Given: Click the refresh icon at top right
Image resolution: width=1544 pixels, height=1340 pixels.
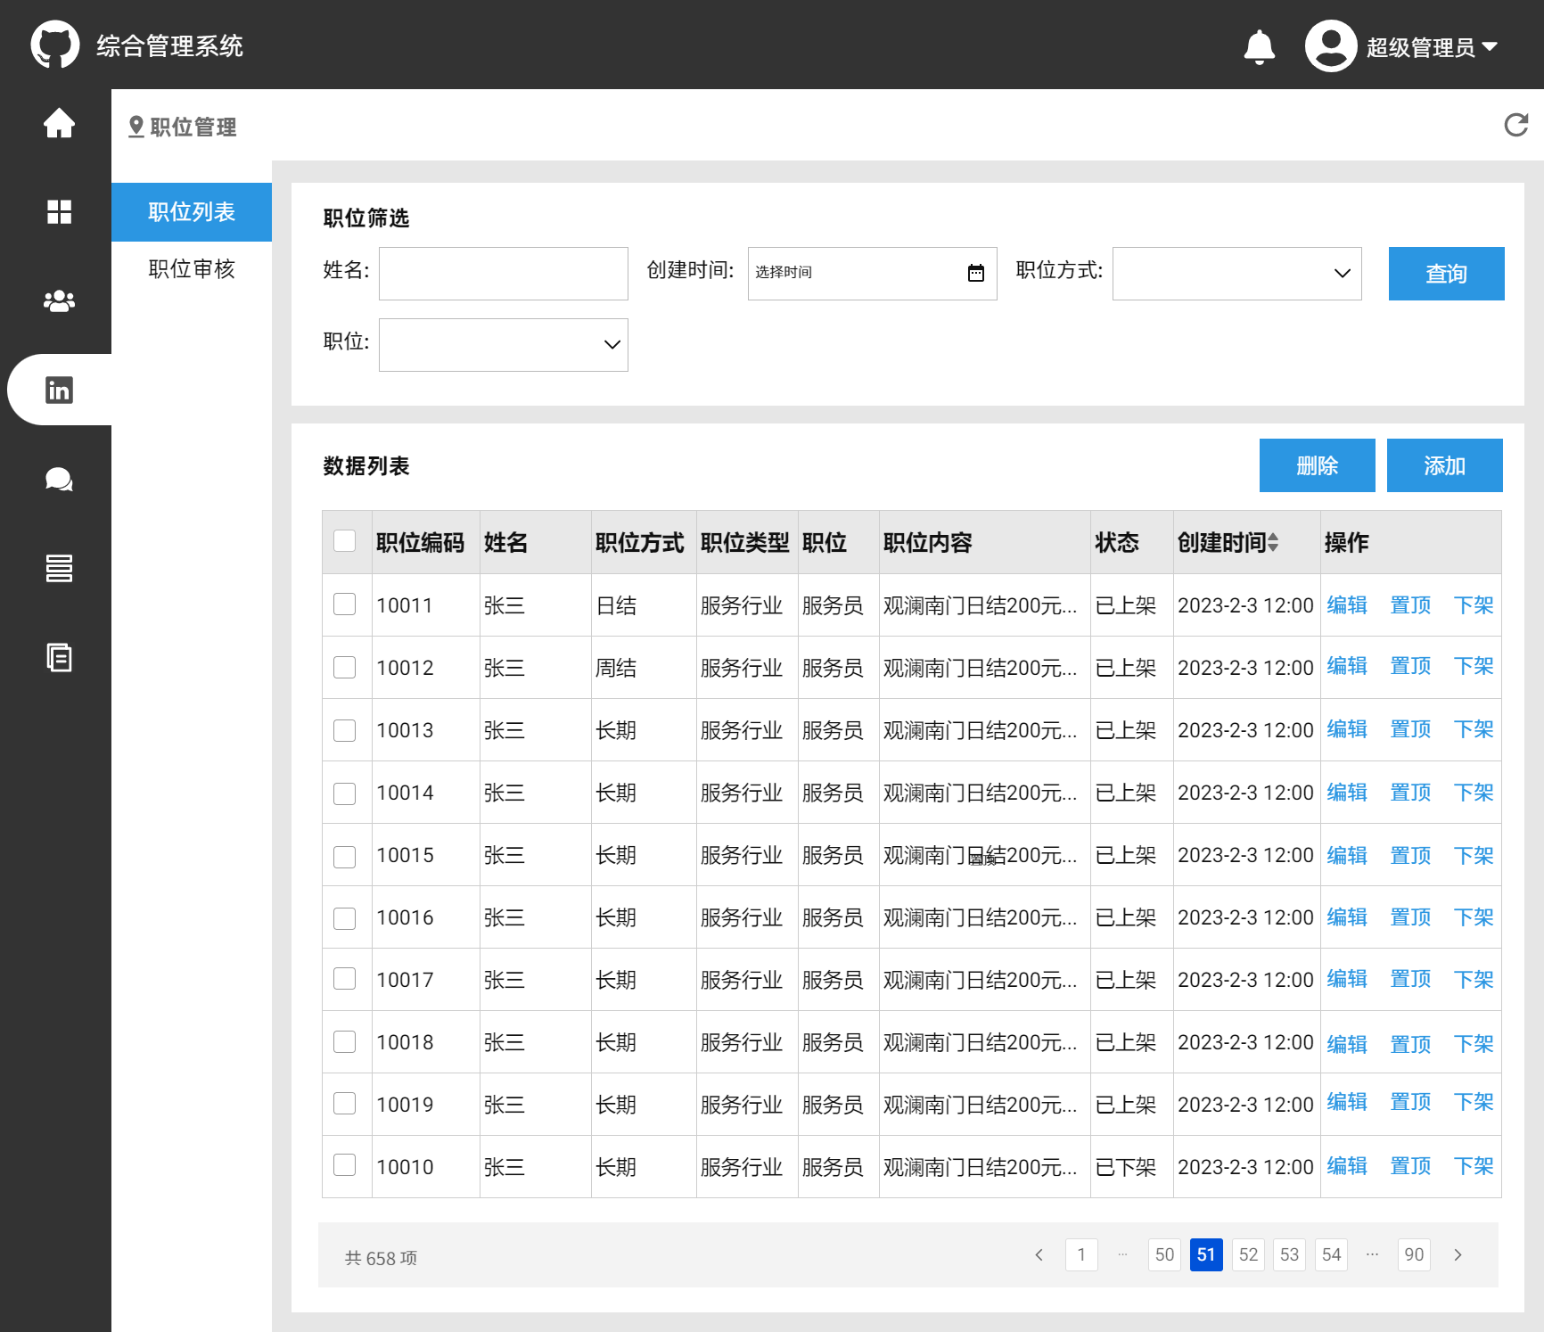Looking at the screenshot, I should point(1515,125).
